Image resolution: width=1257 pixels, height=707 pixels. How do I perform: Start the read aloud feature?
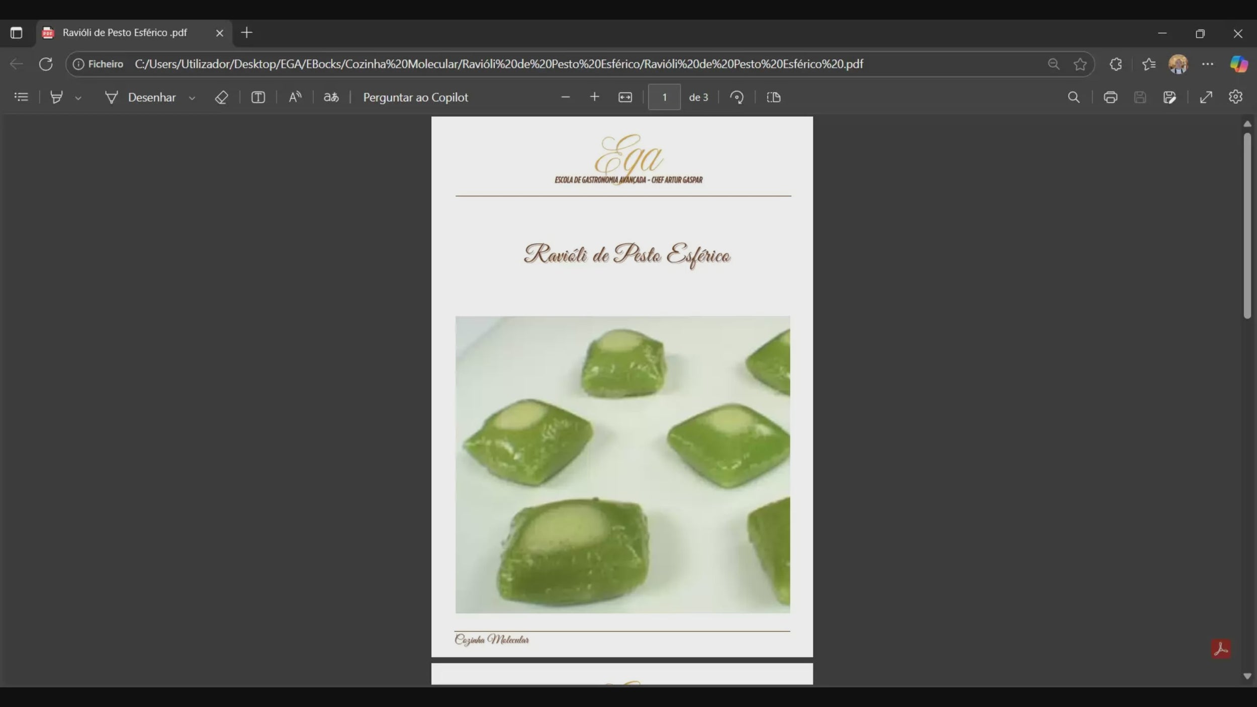[x=295, y=97]
